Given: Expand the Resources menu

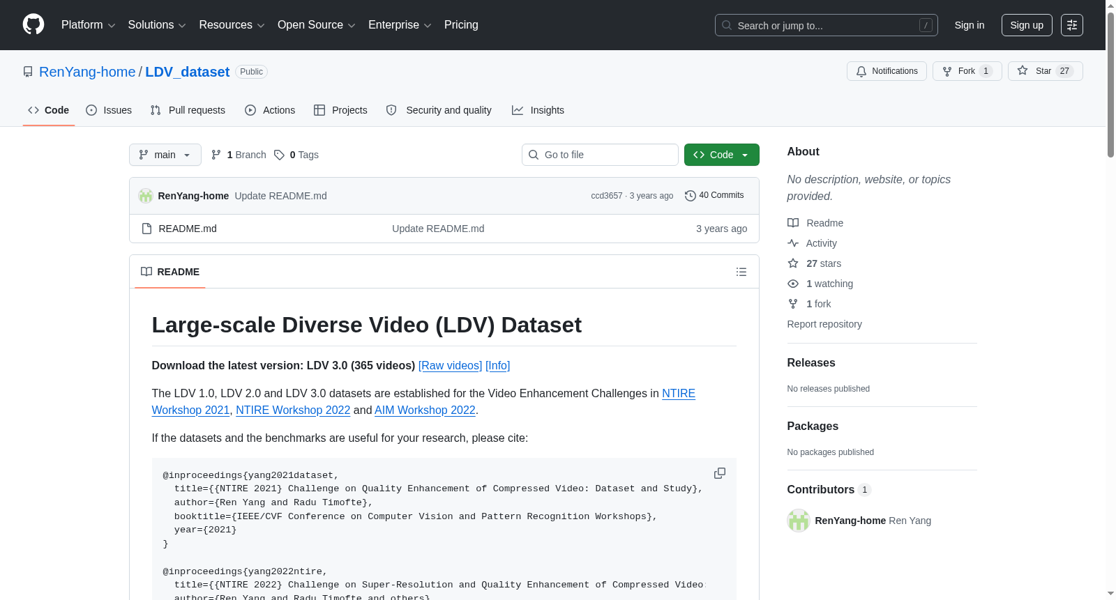Looking at the screenshot, I should [232, 25].
